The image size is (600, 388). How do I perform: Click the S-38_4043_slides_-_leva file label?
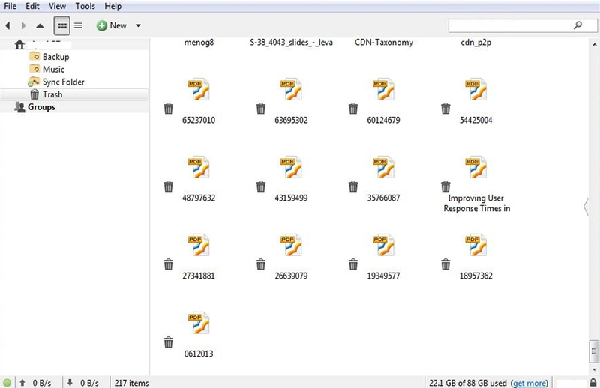pos(291,43)
